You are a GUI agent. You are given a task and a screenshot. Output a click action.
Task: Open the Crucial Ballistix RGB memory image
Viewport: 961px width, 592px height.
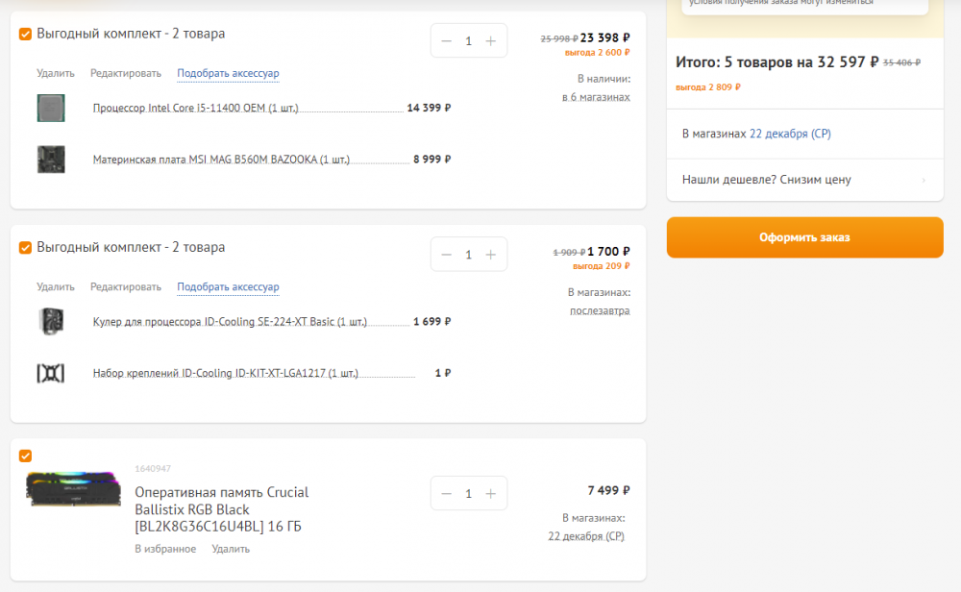tap(74, 489)
